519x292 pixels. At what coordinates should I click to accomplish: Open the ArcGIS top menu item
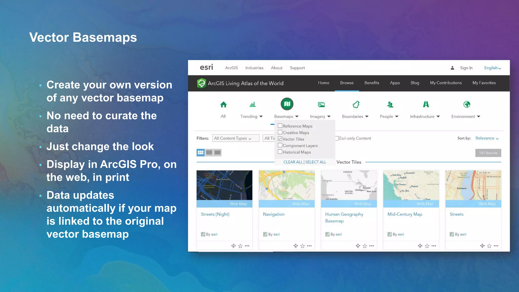pos(231,68)
